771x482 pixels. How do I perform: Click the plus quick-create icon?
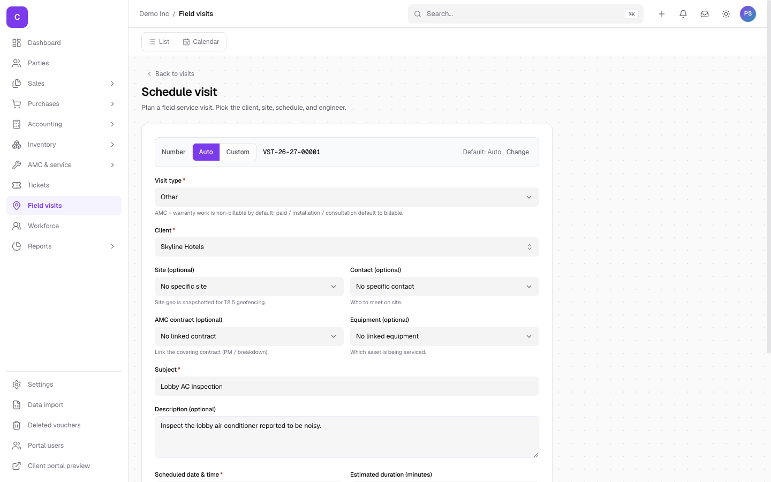pos(662,14)
